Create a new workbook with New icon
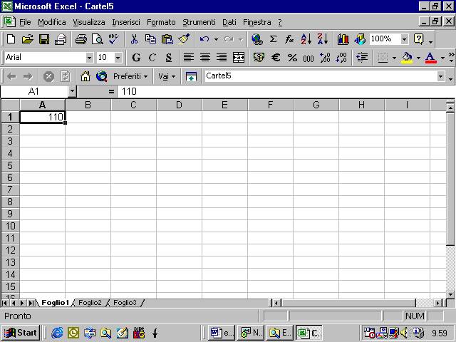 [x=11, y=39]
